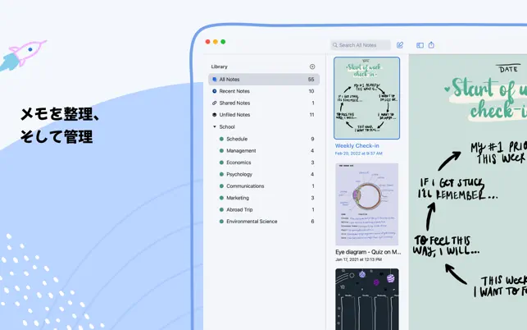Click the compose new note icon
This screenshot has height=330, width=527.
(x=400, y=45)
